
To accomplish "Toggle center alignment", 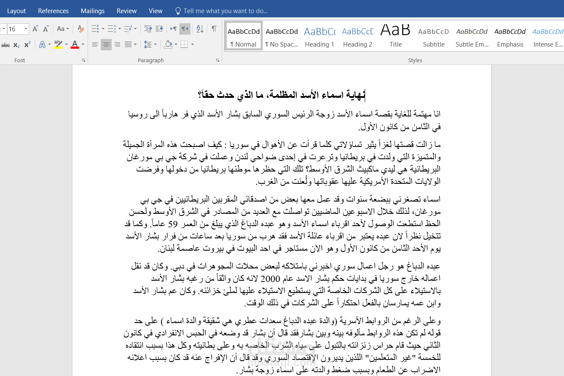I will pyautogui.click(x=106, y=44).
